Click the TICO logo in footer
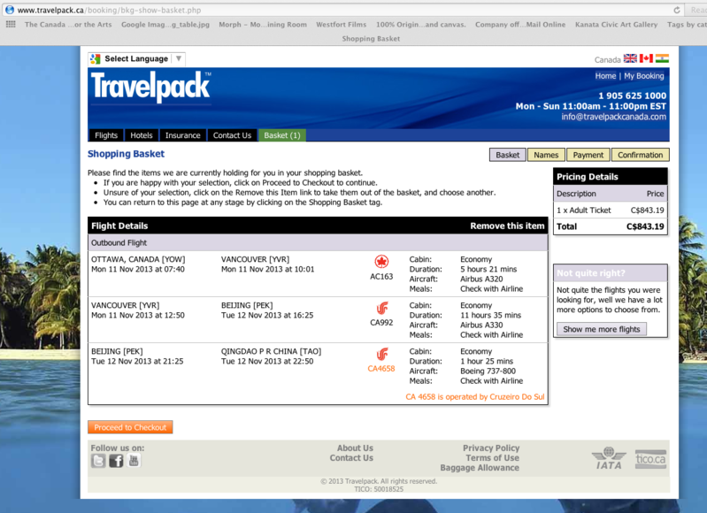This screenshot has height=513, width=707. point(650,458)
